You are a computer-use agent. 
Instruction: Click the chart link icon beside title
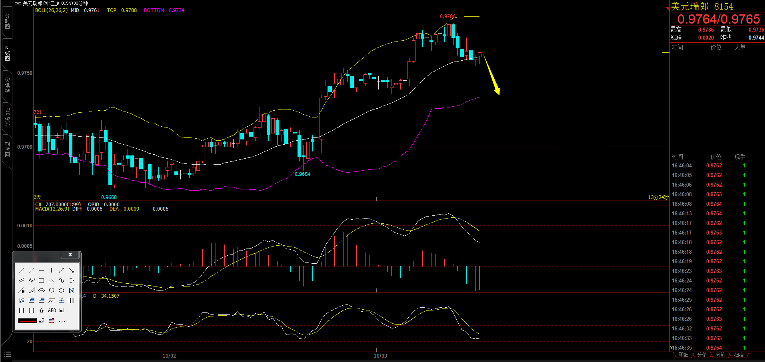[x=18, y=3]
